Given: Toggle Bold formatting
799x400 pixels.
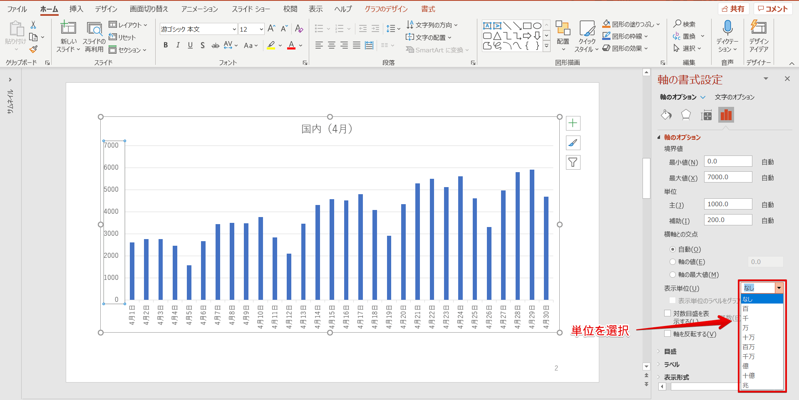Looking at the screenshot, I should (x=166, y=45).
